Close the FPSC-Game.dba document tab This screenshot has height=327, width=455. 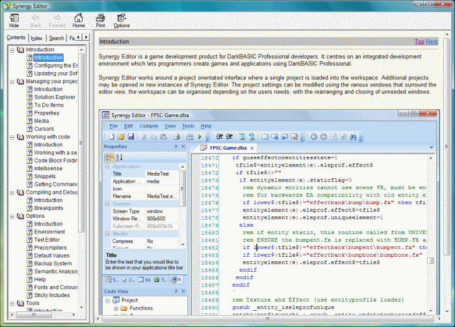[x=252, y=148]
